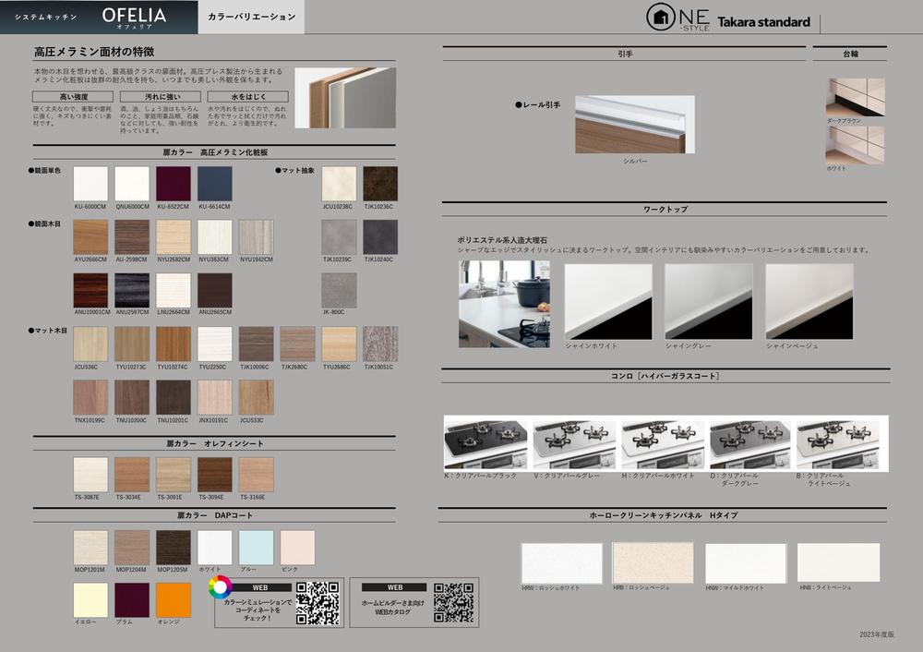Select the TJK2680C matte wood swatch
923x652 pixels.
coord(298,344)
